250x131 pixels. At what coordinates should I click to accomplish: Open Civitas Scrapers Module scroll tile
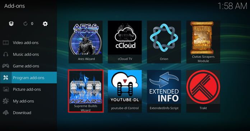[203, 42]
